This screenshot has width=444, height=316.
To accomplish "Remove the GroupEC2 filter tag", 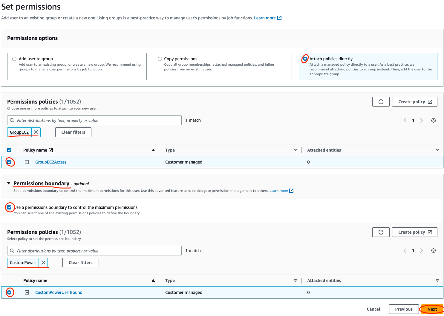I will pyautogui.click(x=36, y=132).
